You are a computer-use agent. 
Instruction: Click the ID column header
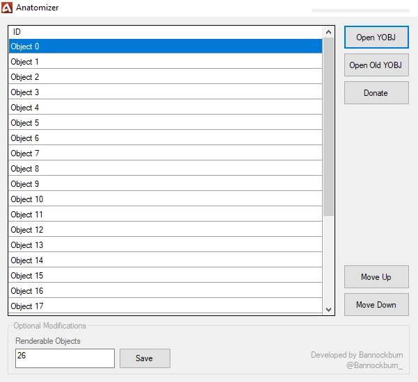click(x=166, y=32)
